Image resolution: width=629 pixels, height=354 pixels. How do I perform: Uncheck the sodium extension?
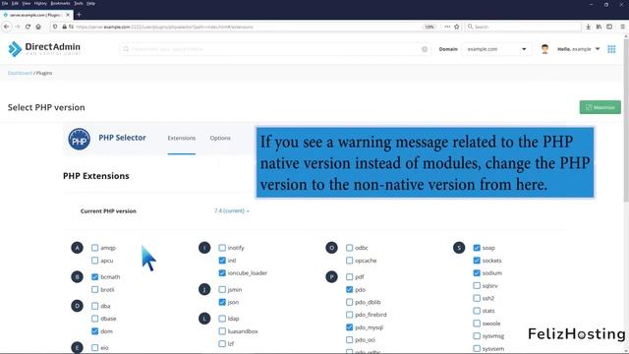pyautogui.click(x=477, y=273)
